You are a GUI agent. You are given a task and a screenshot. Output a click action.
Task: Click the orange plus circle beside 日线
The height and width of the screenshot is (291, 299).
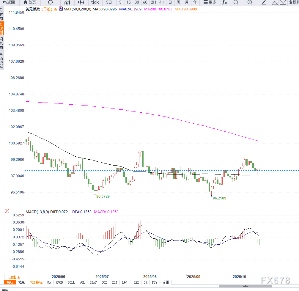click(x=55, y=9)
